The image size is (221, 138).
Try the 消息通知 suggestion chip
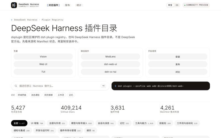click(x=35, y=95)
